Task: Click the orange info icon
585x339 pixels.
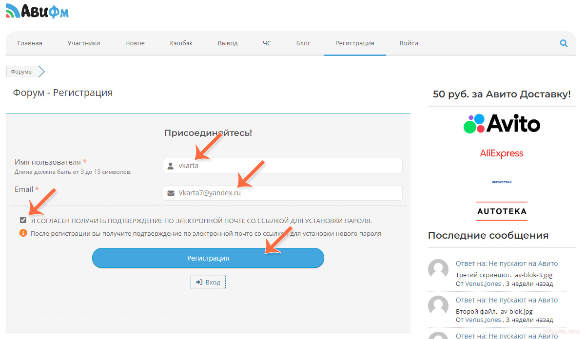Action: pyautogui.click(x=23, y=233)
